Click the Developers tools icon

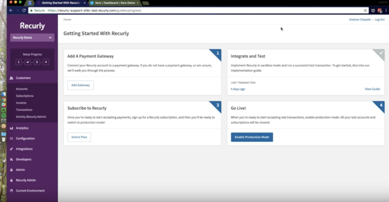[x=11, y=159]
